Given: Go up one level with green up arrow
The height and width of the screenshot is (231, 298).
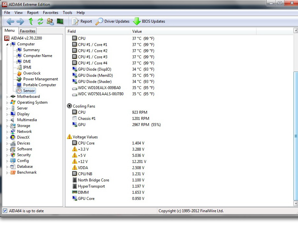Looking at the screenshot, I should 31,21.
